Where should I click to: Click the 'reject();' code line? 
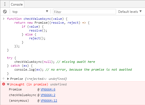(37, 38)
